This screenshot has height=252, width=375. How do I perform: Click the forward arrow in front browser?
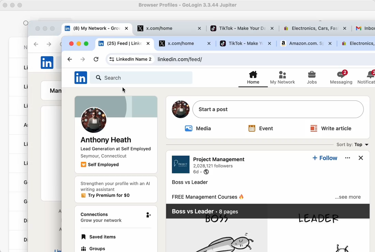pos(83,59)
